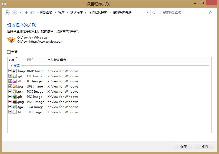
Task: Click the .tif file type icon
Action: tap(15, 112)
